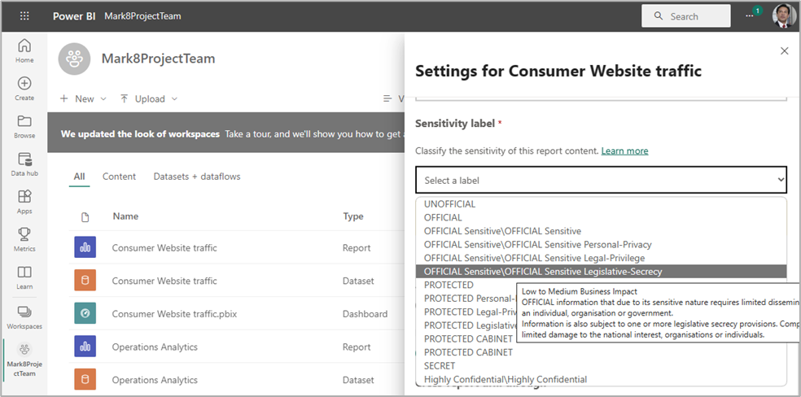Open Operations Analytics report row
Image resolution: width=801 pixels, height=397 pixels.
tap(155, 347)
